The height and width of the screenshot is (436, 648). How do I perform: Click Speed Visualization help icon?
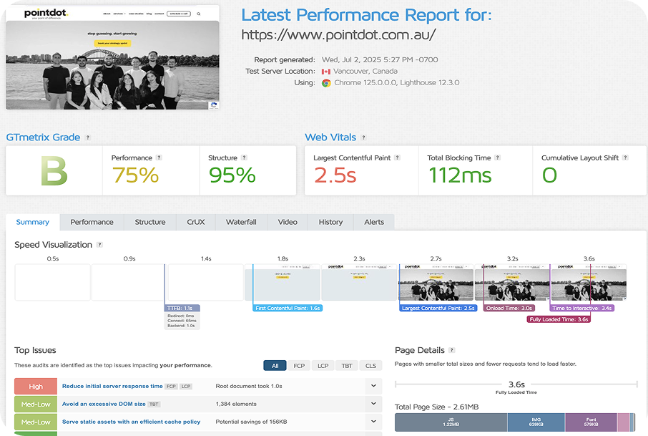[x=99, y=245]
